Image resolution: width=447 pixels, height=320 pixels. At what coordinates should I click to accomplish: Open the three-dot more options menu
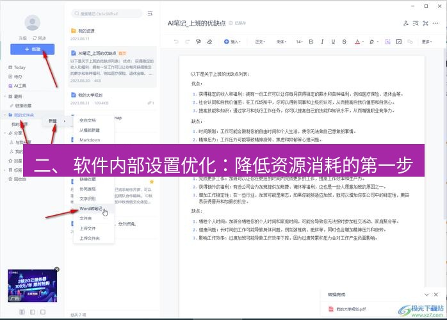435,24
